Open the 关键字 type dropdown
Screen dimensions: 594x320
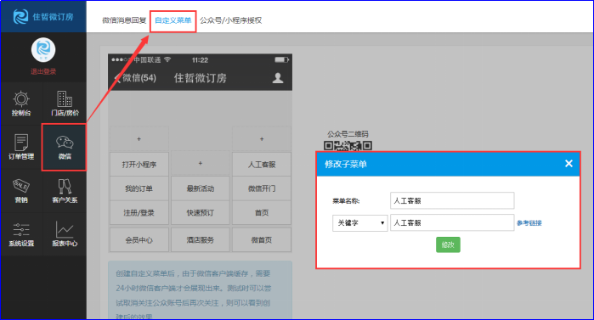tap(360, 222)
